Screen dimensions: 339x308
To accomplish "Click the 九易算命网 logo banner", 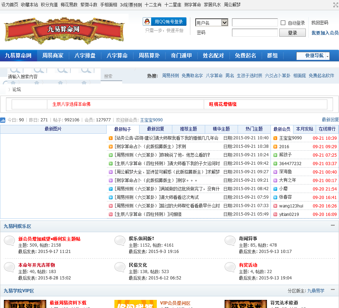I will [x=64, y=30].
